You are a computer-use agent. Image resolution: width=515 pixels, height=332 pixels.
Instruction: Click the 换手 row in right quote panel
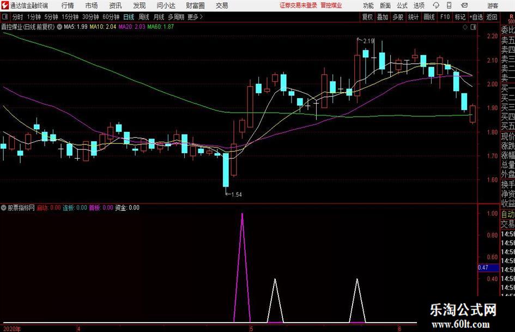point(508,185)
